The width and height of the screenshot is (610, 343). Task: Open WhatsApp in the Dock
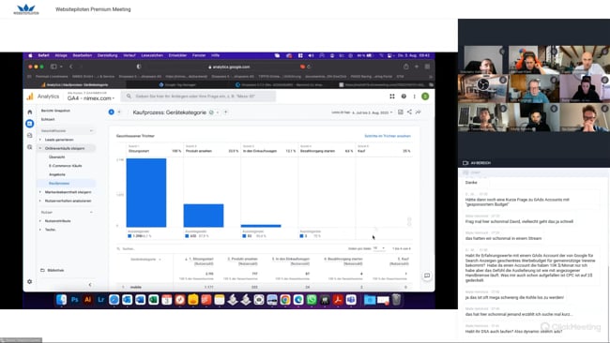tap(312, 300)
